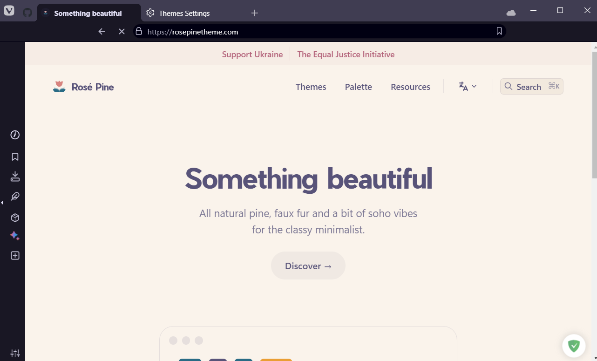Expand the language selector dropdown
This screenshot has height=361, width=597.
pyautogui.click(x=467, y=86)
